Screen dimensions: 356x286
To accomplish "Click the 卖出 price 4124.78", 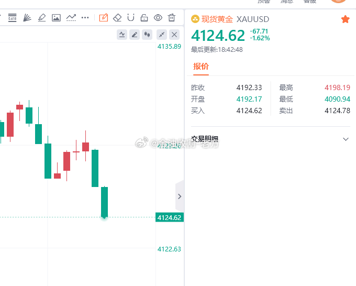I will [337, 111].
